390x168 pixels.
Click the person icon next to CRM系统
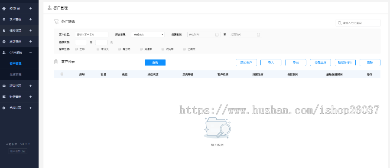click(4, 53)
